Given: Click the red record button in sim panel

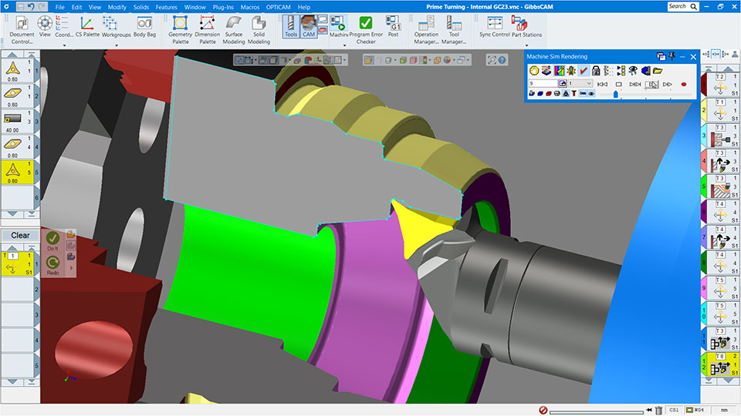Looking at the screenshot, I should 683,84.
